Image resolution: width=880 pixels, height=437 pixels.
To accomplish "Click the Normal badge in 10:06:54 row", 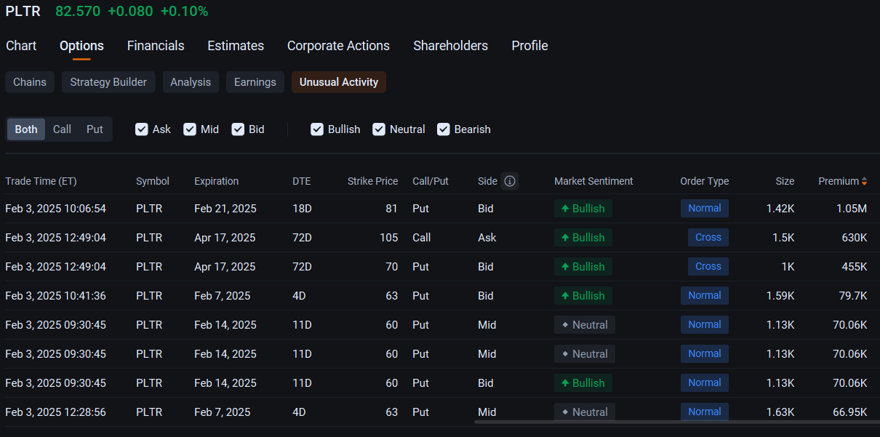I will pos(705,209).
